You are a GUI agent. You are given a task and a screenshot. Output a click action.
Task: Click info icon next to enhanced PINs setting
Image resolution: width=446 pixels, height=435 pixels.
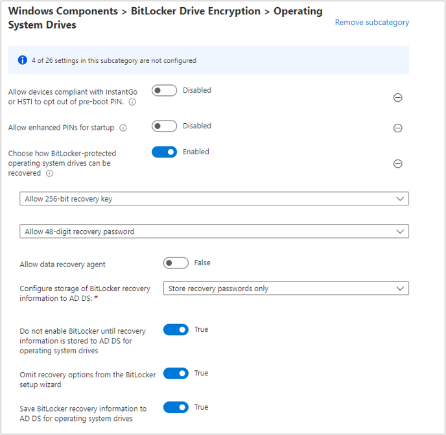coord(123,128)
